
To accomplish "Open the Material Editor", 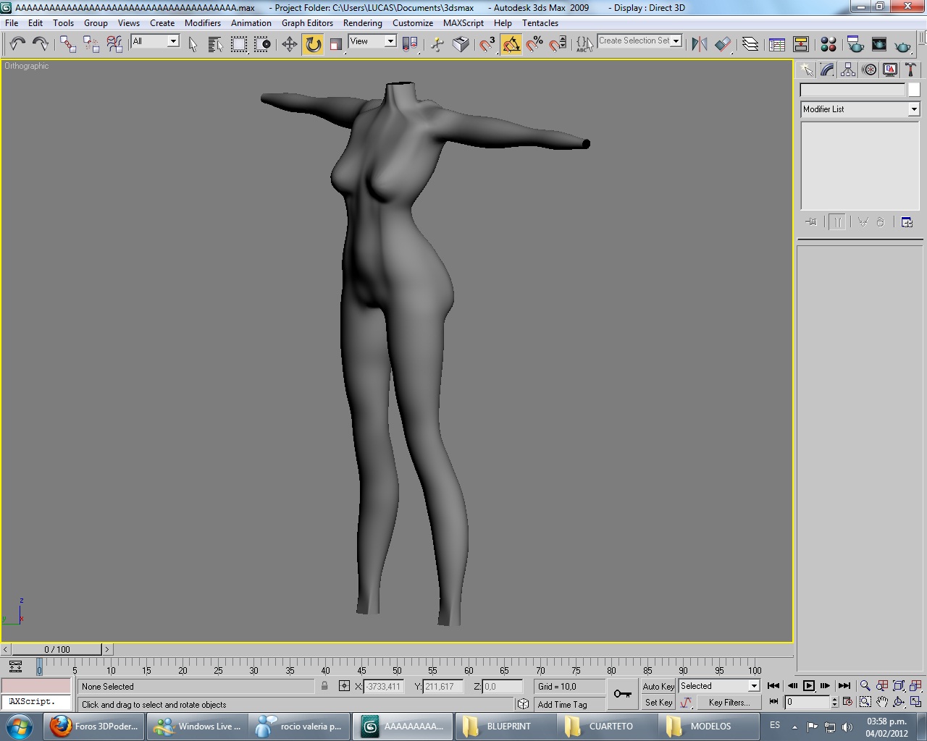I will pos(829,45).
